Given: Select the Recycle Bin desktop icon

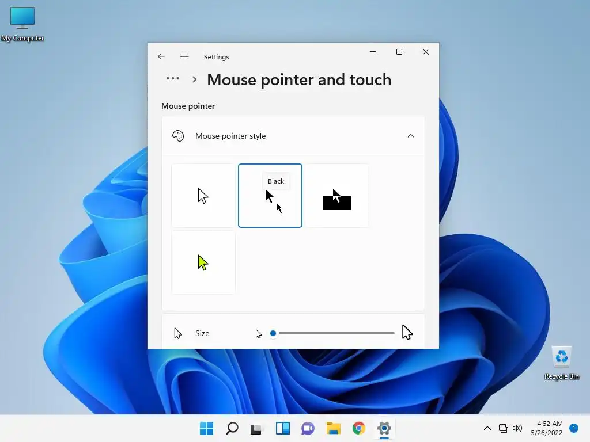Looking at the screenshot, I should tap(562, 363).
